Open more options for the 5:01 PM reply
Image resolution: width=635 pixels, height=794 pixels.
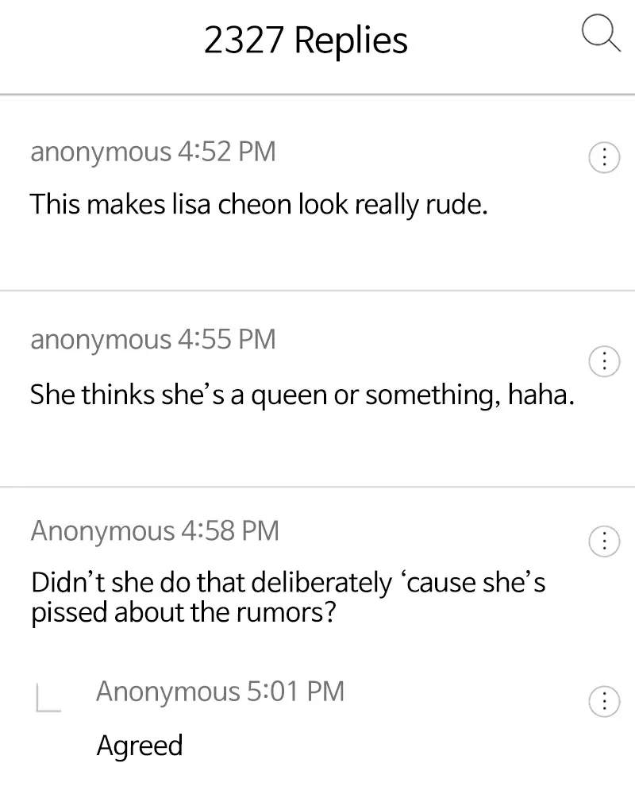click(x=603, y=700)
